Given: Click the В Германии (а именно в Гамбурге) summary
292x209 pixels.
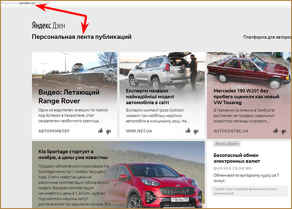Looking at the screenshot, I should [x=244, y=116].
